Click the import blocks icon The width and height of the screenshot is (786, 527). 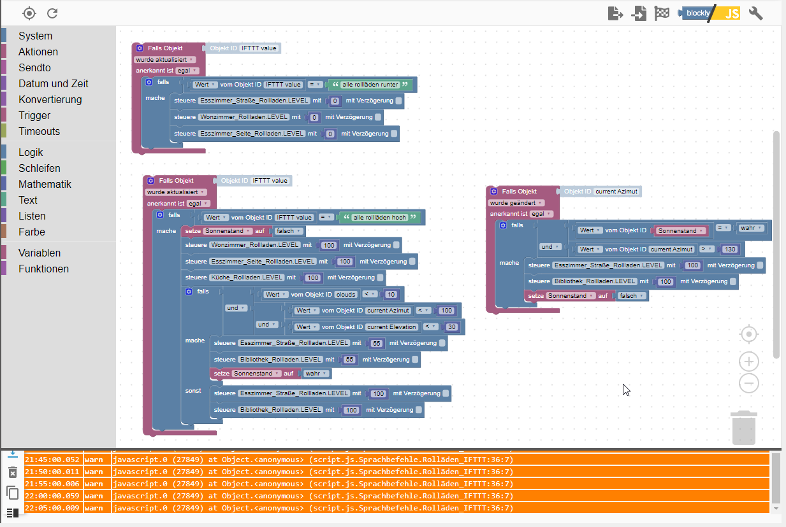(x=639, y=13)
